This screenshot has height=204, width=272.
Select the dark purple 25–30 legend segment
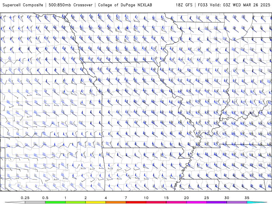216,202
